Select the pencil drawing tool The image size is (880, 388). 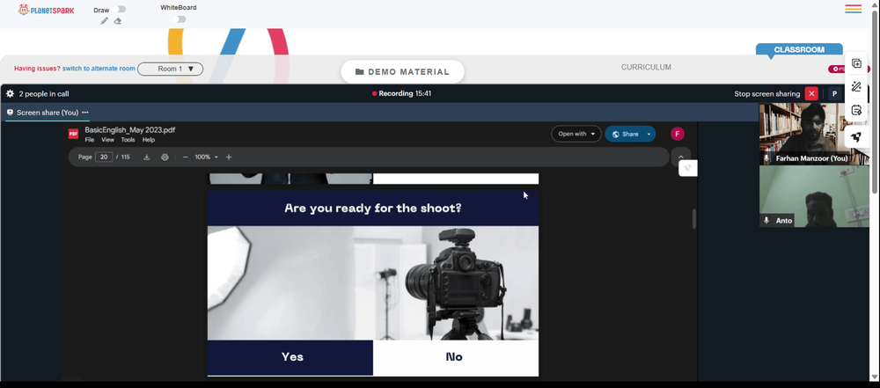point(105,21)
